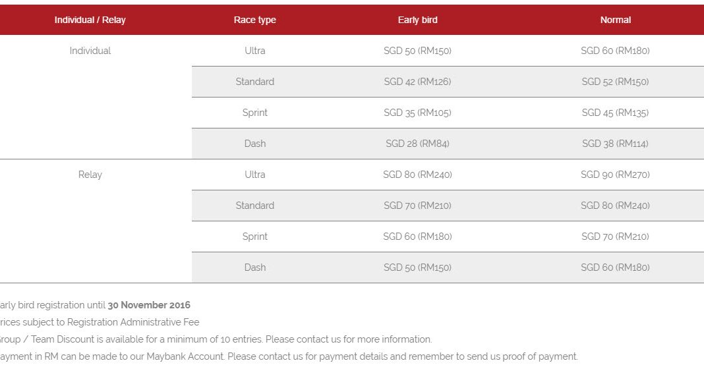Click Individual Ultra early bird price SGD 50

coord(417,51)
